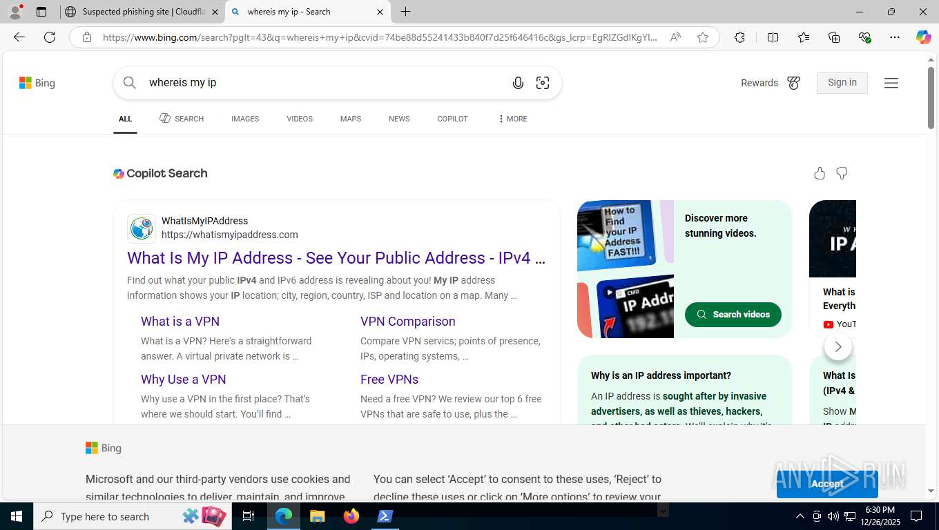Open the Favorites list icon

(804, 37)
